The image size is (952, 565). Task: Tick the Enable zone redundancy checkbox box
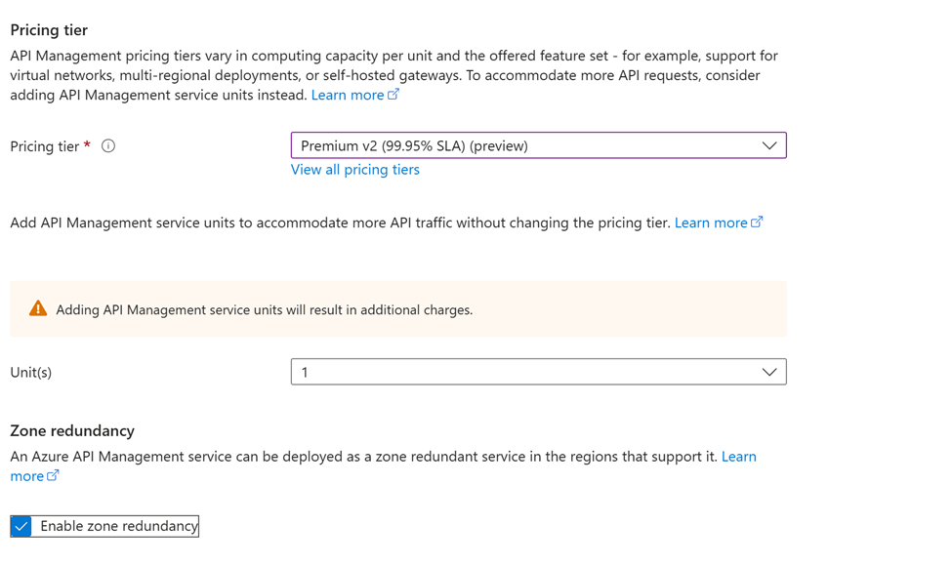[21, 526]
